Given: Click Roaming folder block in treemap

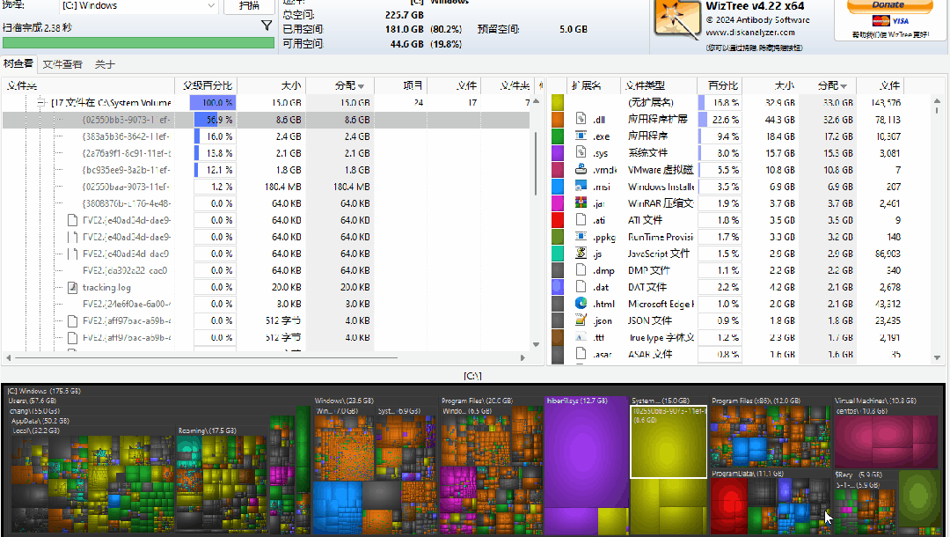Looking at the screenshot, I should [221, 481].
